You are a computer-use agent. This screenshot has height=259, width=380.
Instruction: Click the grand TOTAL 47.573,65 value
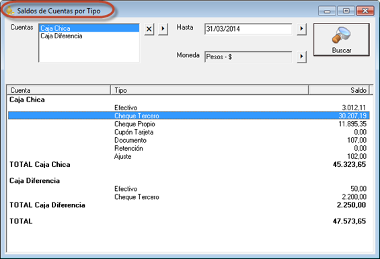tap(349, 221)
